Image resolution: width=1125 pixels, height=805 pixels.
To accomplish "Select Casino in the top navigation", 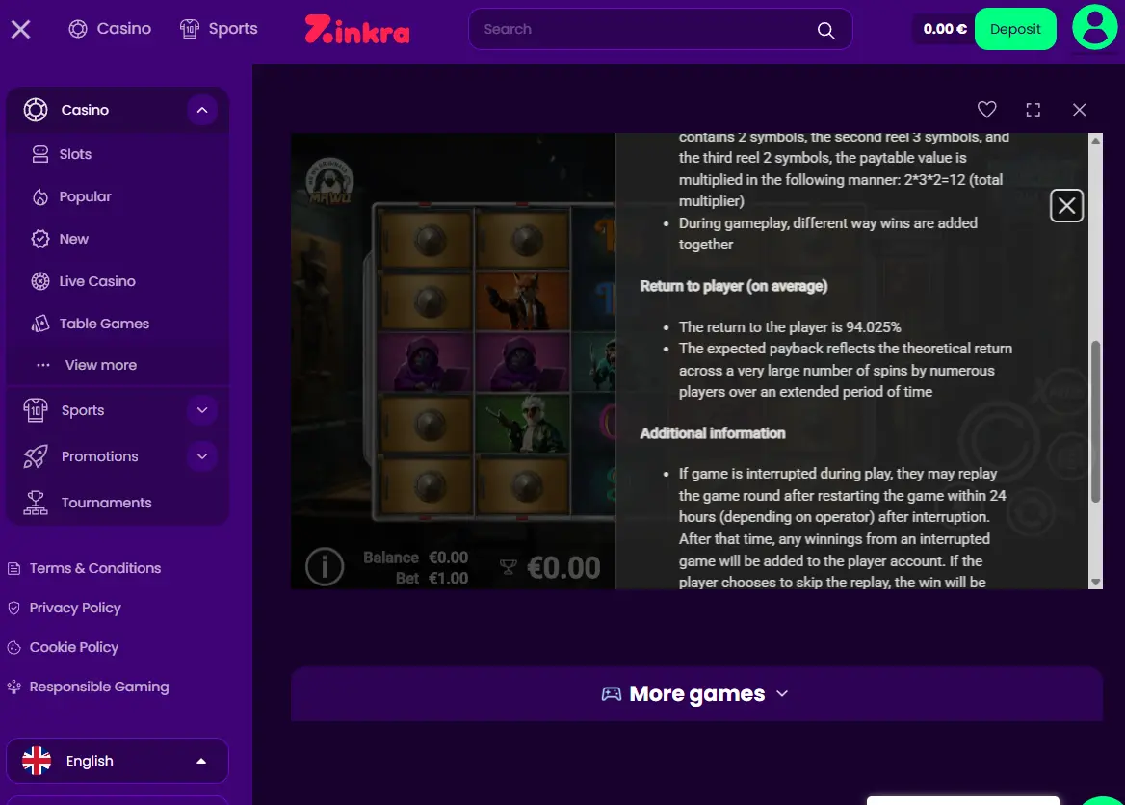I will coord(110,29).
